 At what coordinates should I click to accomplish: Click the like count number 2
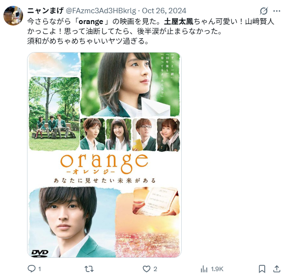[x=155, y=269]
